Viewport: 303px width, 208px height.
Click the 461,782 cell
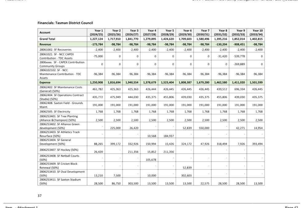click(x=98, y=89)
